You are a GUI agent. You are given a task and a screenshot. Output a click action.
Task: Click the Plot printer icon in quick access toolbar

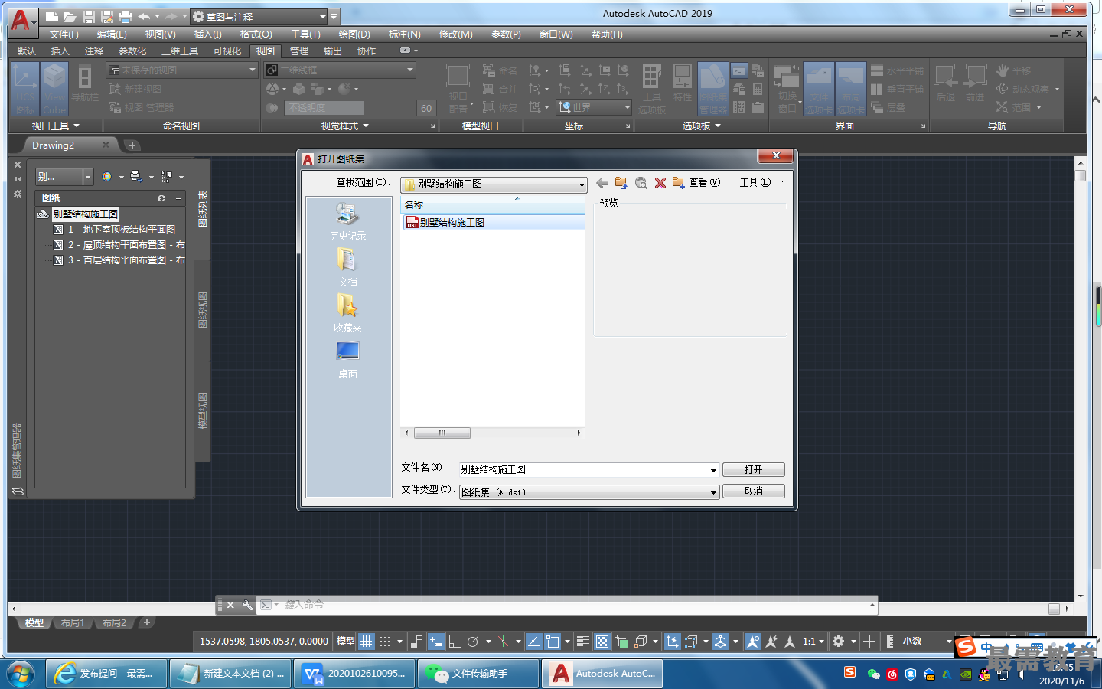click(126, 16)
